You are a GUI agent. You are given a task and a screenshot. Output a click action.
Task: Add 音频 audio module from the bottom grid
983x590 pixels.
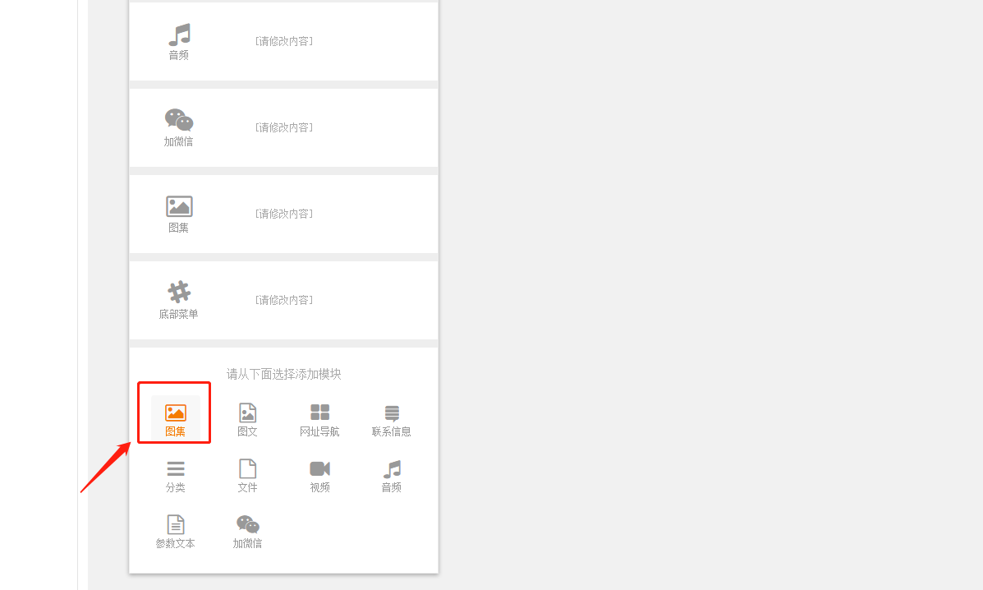click(x=392, y=475)
